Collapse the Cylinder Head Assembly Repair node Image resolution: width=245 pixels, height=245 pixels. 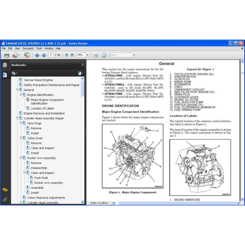pos(17,118)
